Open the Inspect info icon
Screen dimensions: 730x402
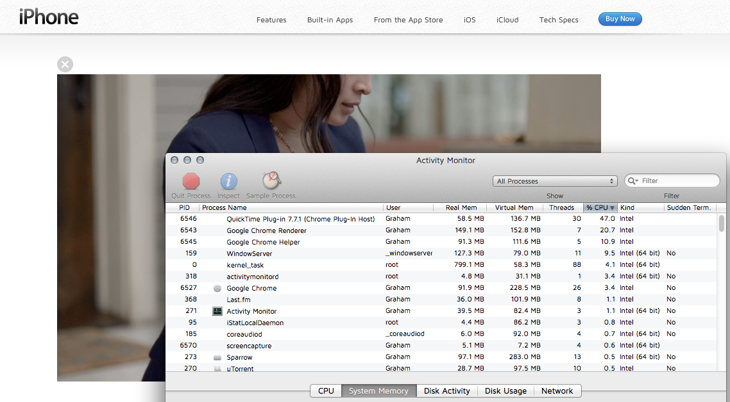click(228, 181)
